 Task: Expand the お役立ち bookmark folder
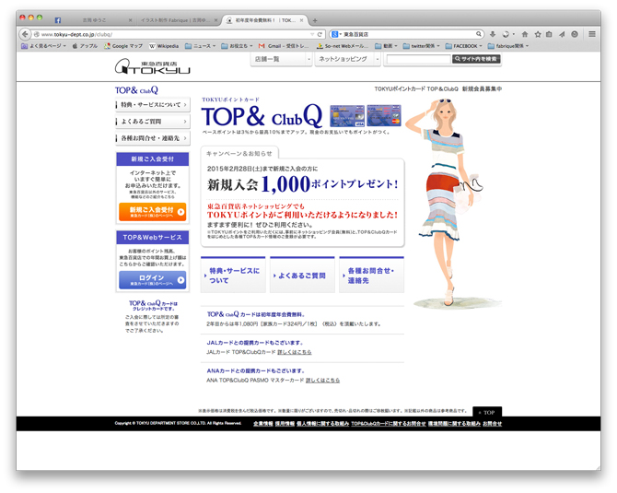tap(237, 46)
